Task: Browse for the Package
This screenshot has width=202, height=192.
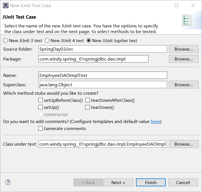Action: [x=184, y=59]
